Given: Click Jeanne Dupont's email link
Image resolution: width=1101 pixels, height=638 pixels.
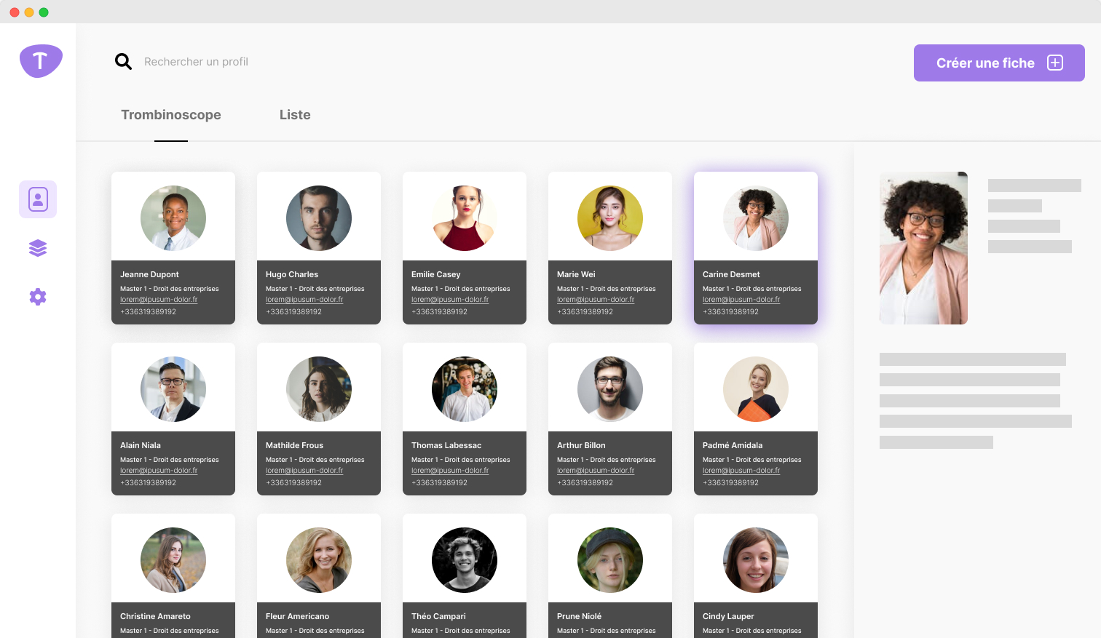Looking at the screenshot, I should (159, 300).
